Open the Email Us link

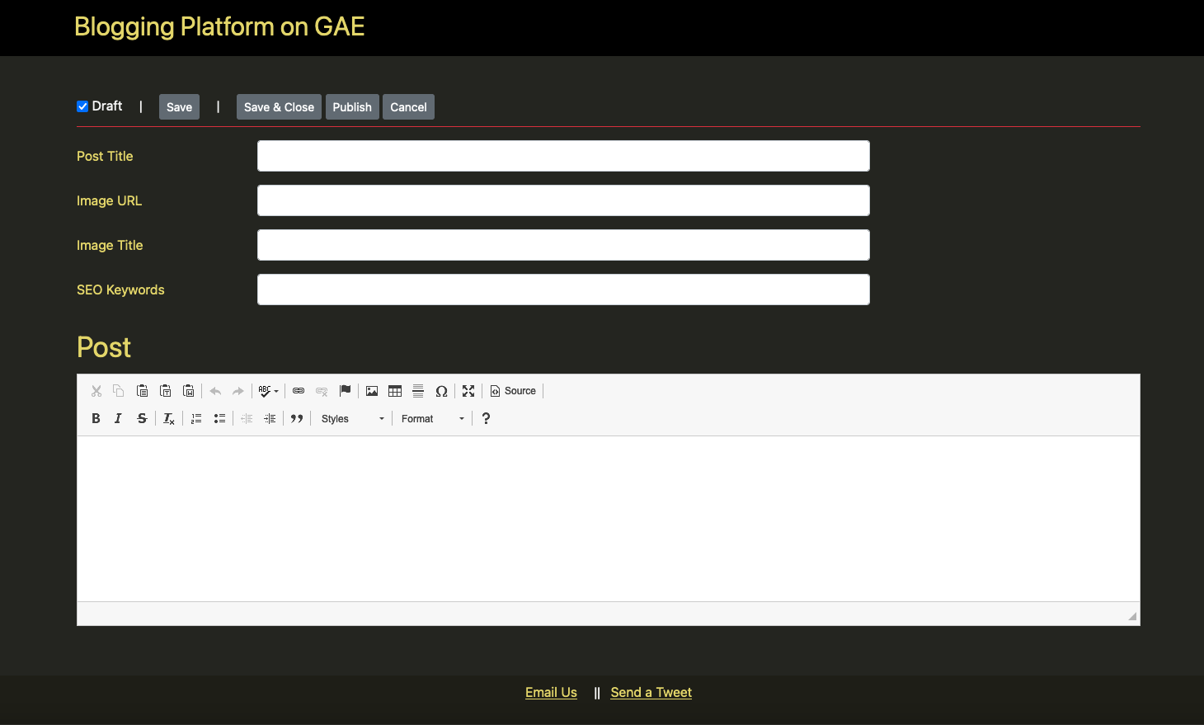click(x=551, y=692)
